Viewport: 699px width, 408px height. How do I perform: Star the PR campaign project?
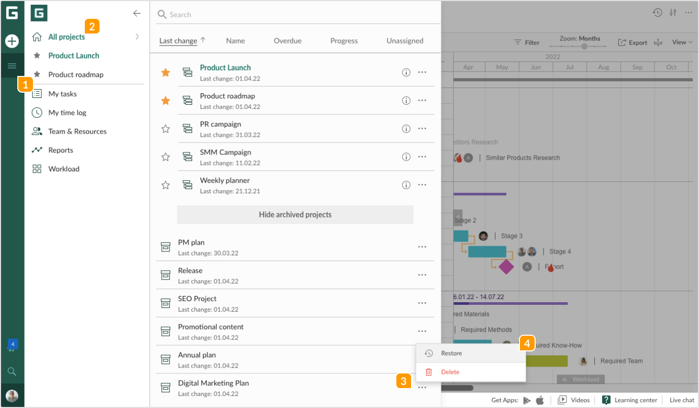pyautogui.click(x=165, y=129)
